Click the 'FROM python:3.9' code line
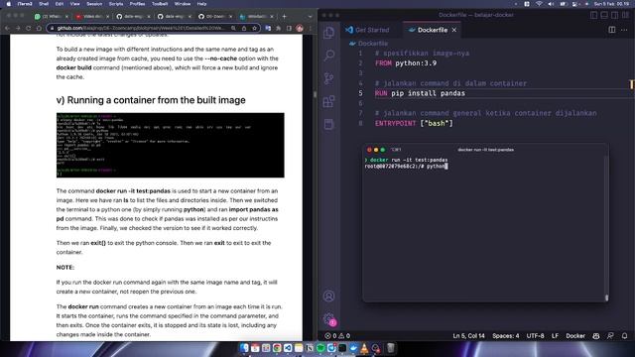635x357 pixels. click(x=406, y=63)
